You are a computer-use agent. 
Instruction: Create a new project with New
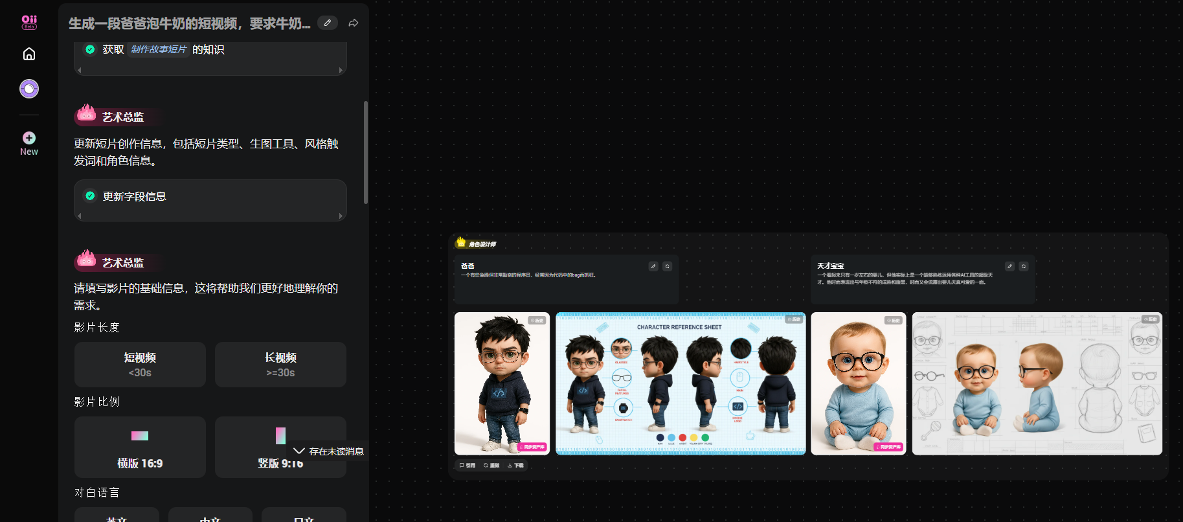(29, 143)
